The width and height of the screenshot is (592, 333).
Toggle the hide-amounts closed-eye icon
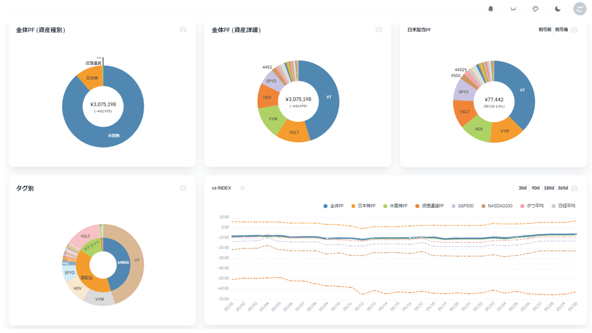point(513,9)
